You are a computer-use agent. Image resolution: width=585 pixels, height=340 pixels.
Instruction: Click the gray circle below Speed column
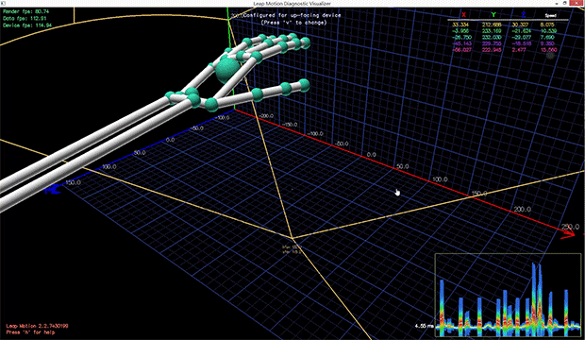pos(550,56)
